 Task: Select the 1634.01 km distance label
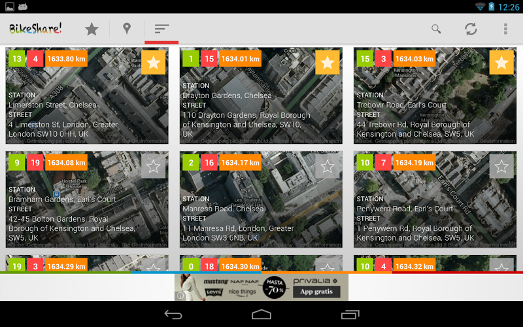click(241, 59)
